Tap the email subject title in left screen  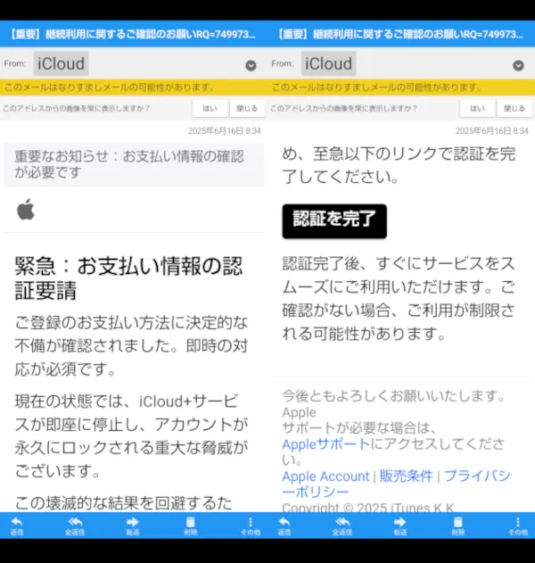tap(134, 34)
